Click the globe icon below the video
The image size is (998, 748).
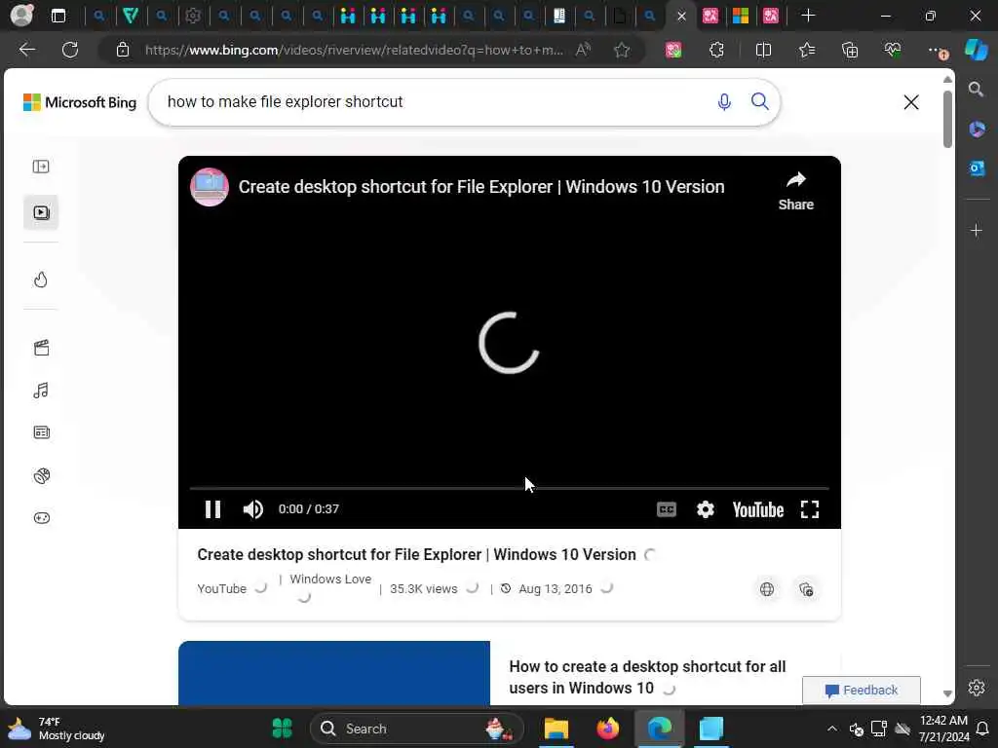(767, 589)
